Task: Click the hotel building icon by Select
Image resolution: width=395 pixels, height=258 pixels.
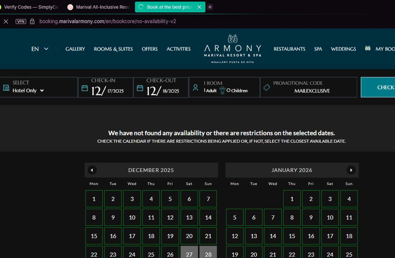Action: click(6, 88)
